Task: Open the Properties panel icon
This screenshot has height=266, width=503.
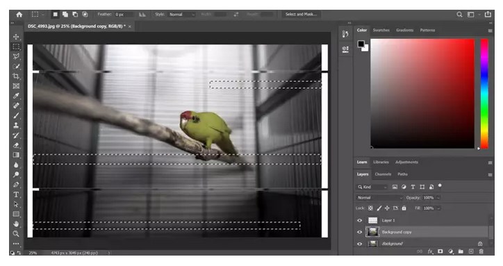Action: pyautogui.click(x=345, y=49)
